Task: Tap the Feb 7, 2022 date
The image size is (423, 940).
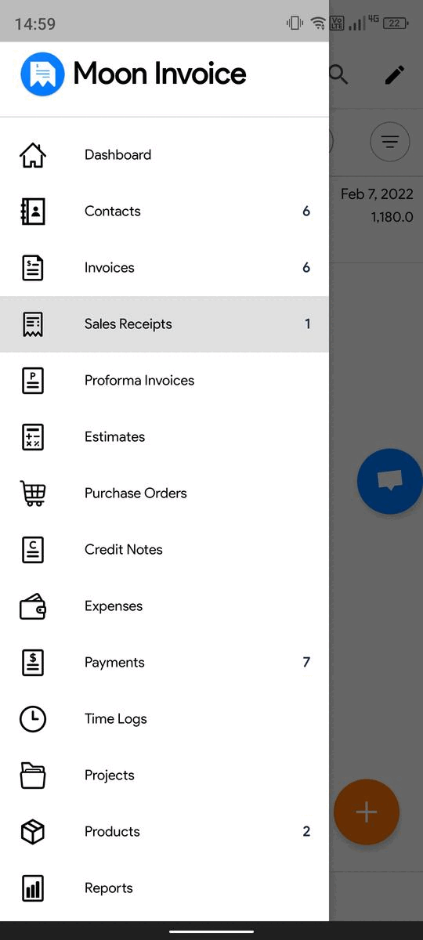Action: tap(377, 194)
